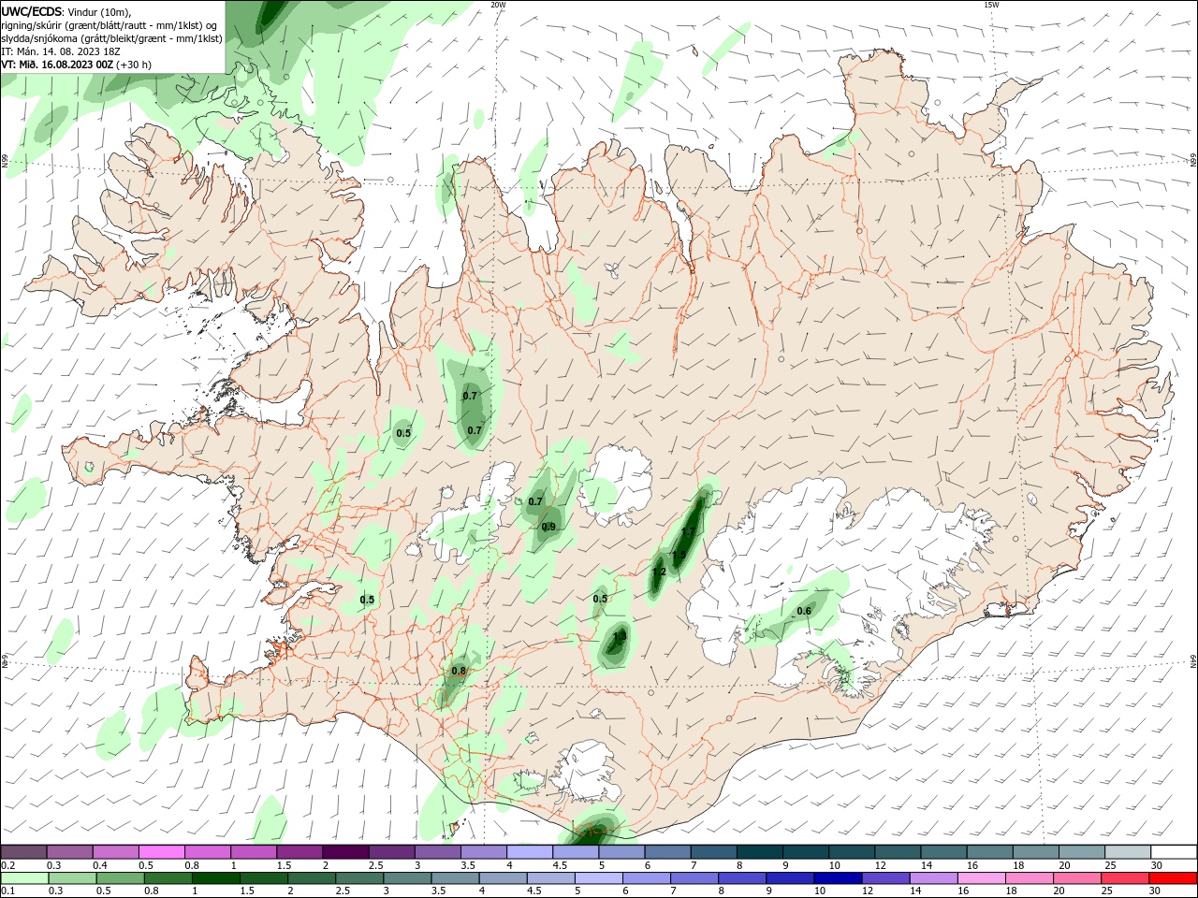This screenshot has height=898, width=1198.
Task: Pick the light grey 25–30 swatch, upper scale
Action: tap(1129, 851)
